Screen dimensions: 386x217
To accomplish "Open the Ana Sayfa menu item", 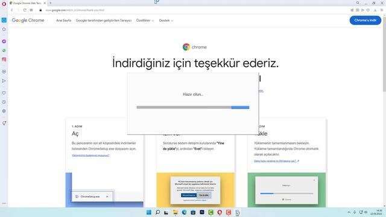I will [63, 20].
